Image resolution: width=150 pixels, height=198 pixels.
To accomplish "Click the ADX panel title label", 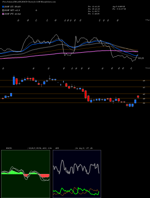I will [x=57, y=148].
